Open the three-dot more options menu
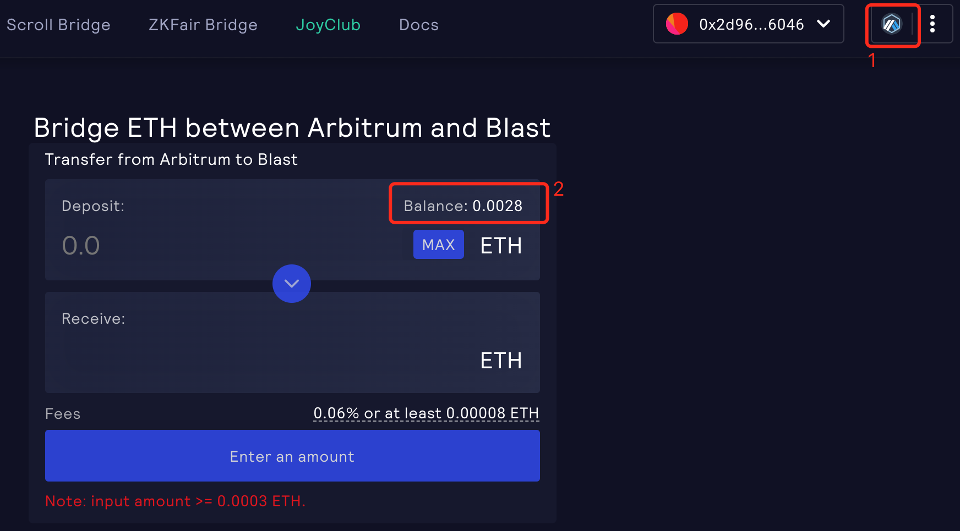This screenshot has width=960, height=531. tap(932, 24)
